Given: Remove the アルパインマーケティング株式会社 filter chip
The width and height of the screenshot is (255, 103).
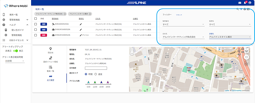Looking at the screenshot, I should 65,14.
